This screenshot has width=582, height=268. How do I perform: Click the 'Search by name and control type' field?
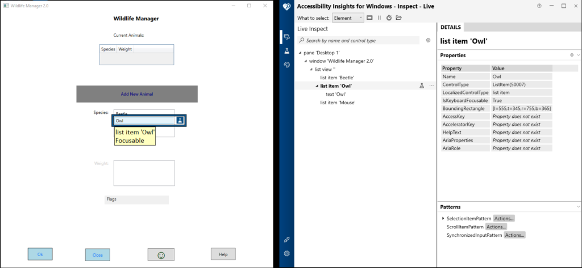(359, 40)
